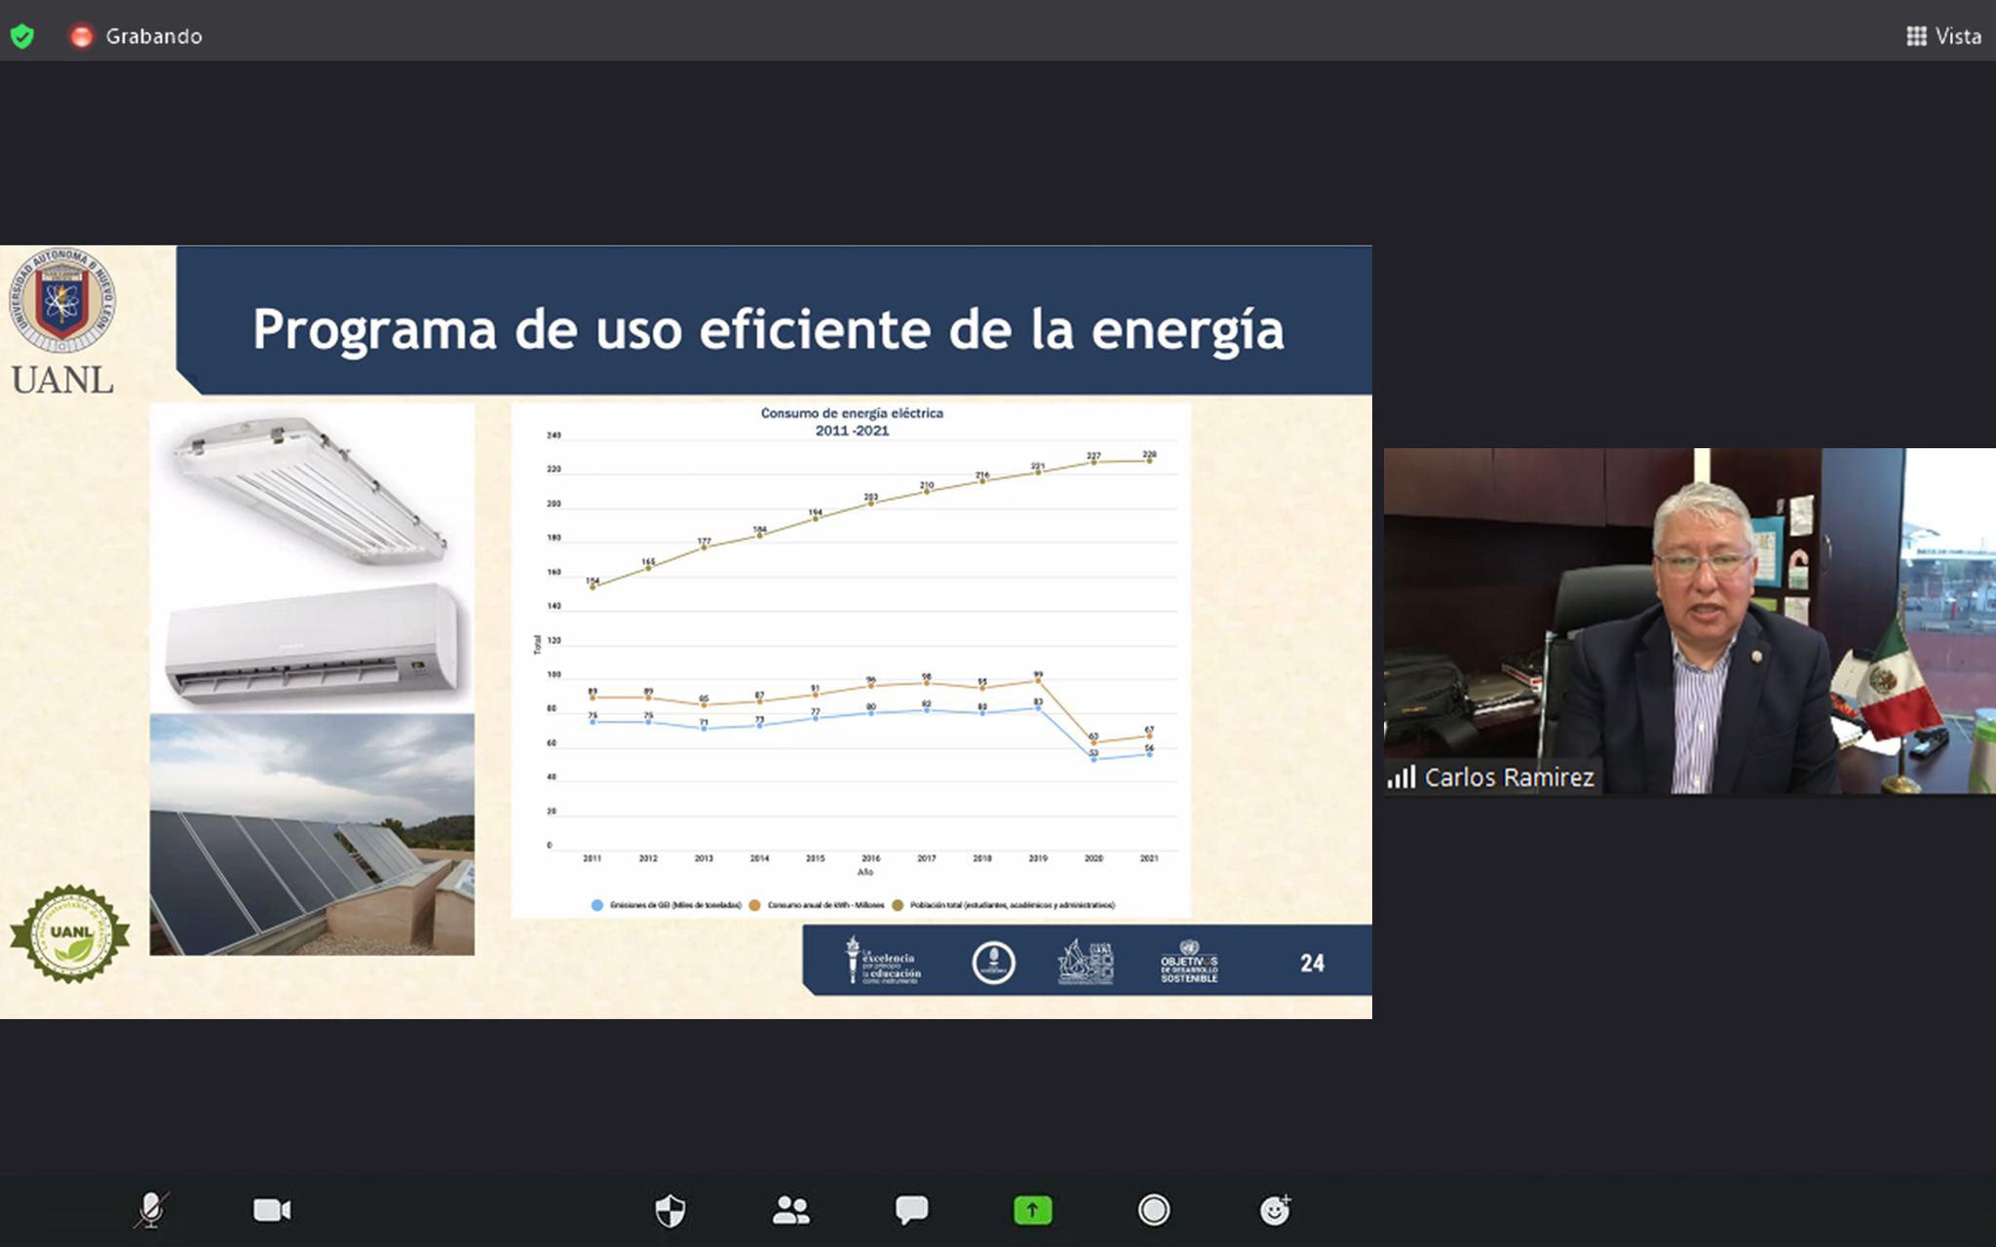The width and height of the screenshot is (1996, 1247).
Task: Click the green encryption shield icon
Action: (x=21, y=36)
